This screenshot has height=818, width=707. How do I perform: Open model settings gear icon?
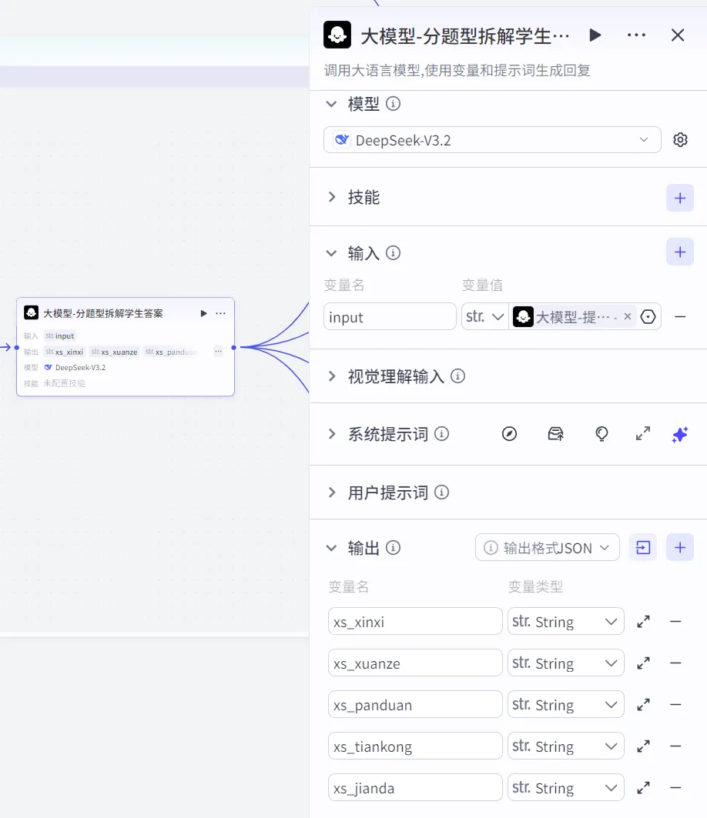coord(680,140)
